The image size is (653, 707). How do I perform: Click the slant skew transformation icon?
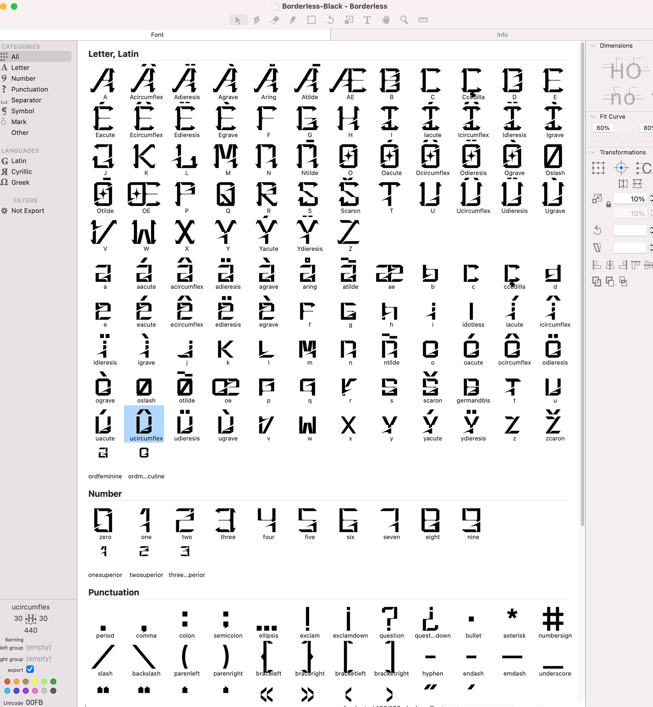click(x=597, y=247)
